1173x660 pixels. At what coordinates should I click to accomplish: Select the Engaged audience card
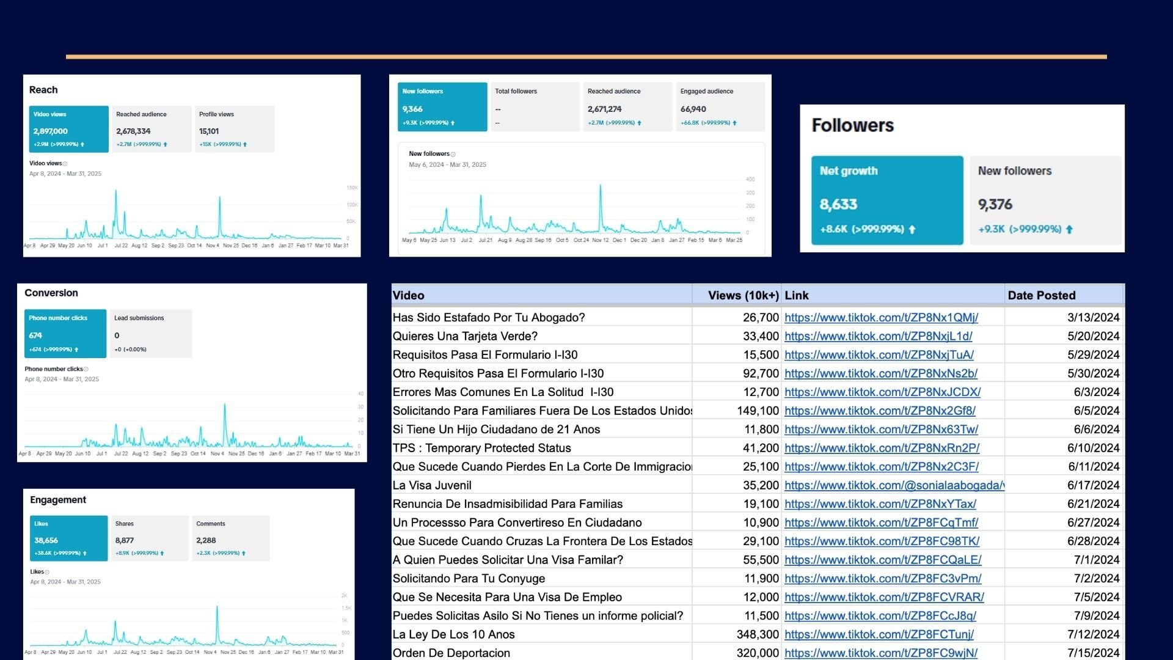[x=721, y=107]
